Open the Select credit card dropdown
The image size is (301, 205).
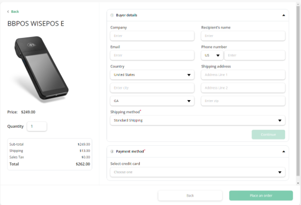pos(198,172)
